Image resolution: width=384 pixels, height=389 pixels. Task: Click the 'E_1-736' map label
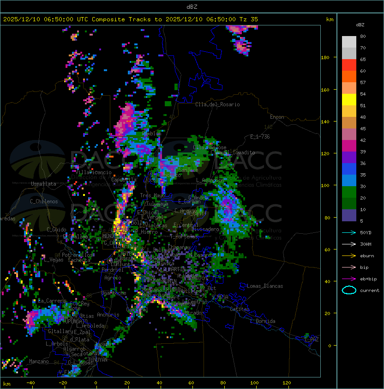tap(260, 137)
